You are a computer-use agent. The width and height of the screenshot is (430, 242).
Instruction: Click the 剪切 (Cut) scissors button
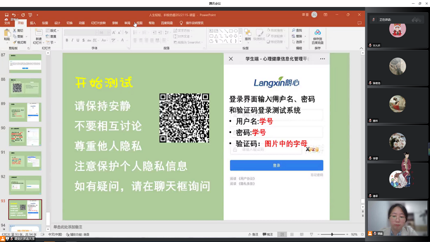point(18,31)
